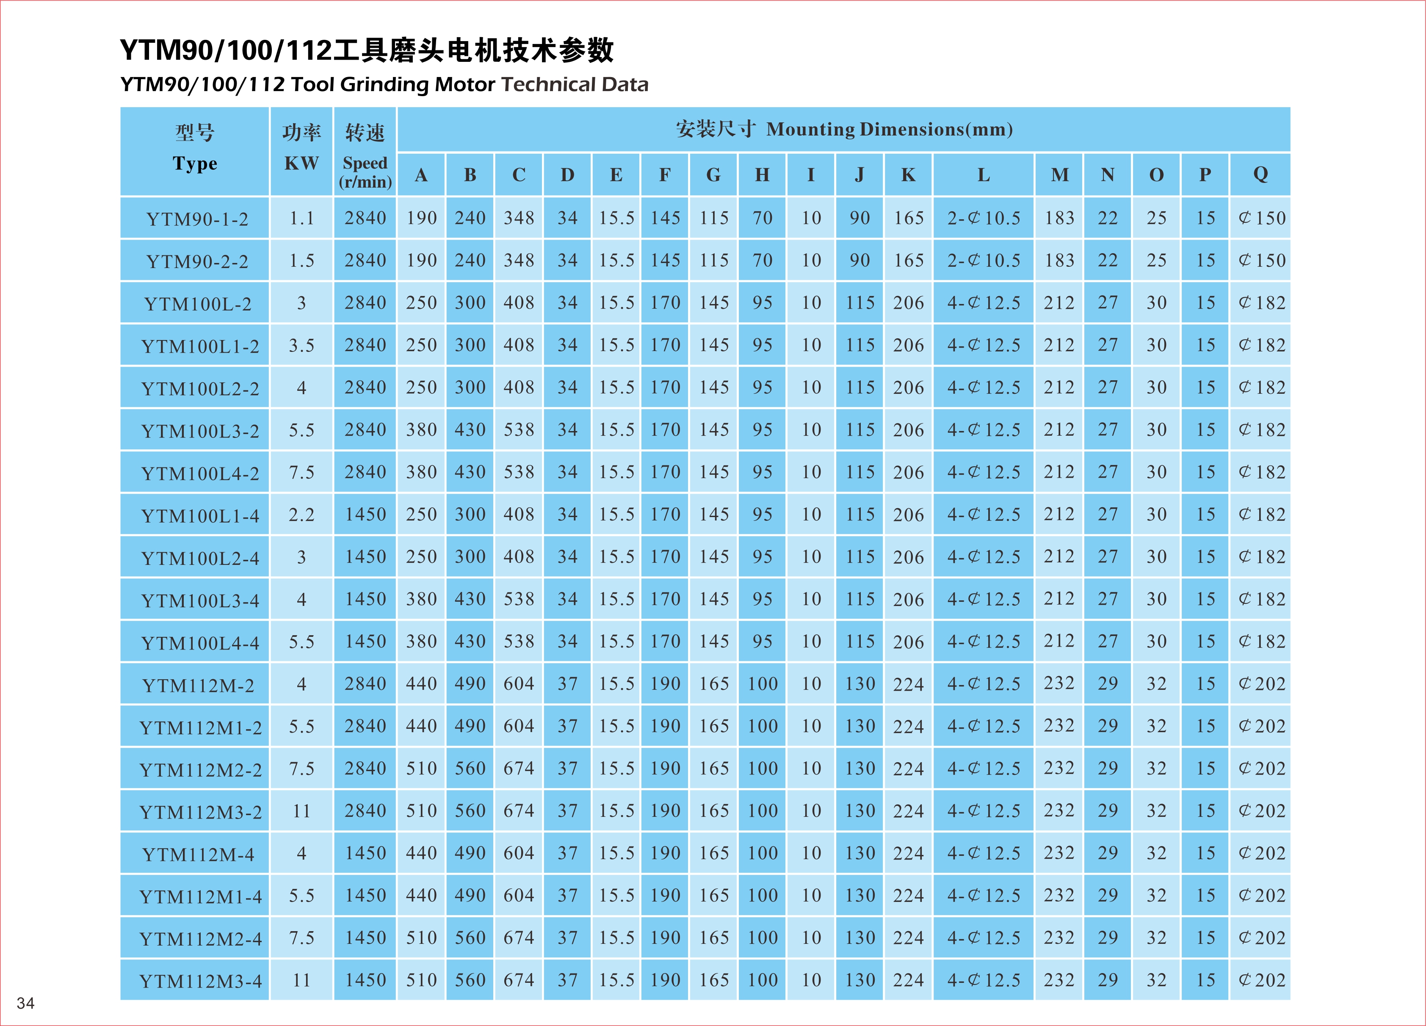Click the 183 M value for YTM90-1-2
Image resolution: width=1426 pixels, height=1026 pixels.
point(1059,218)
